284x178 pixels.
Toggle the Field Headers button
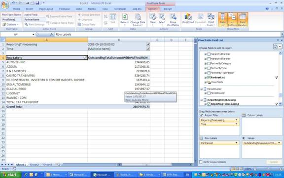coord(243,20)
